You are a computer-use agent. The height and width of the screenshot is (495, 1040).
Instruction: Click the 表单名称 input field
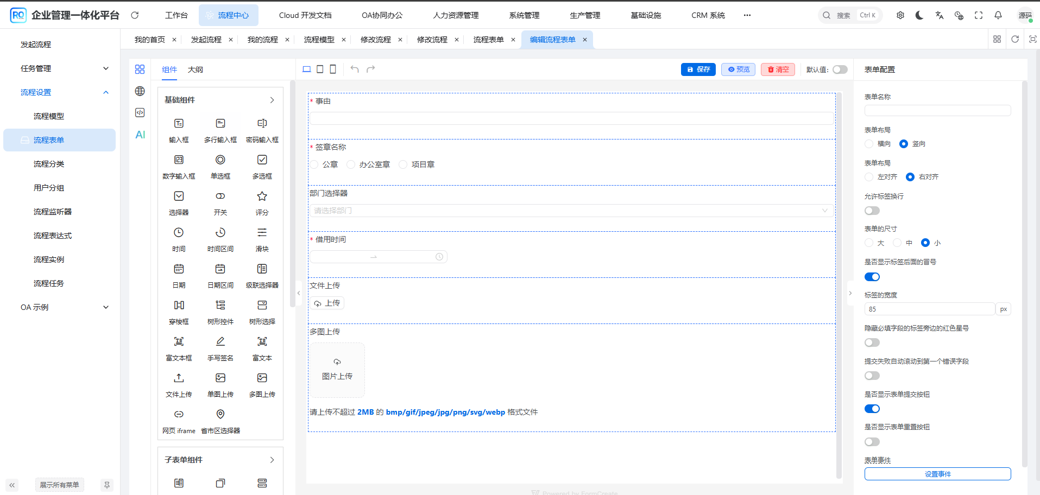[x=937, y=111]
